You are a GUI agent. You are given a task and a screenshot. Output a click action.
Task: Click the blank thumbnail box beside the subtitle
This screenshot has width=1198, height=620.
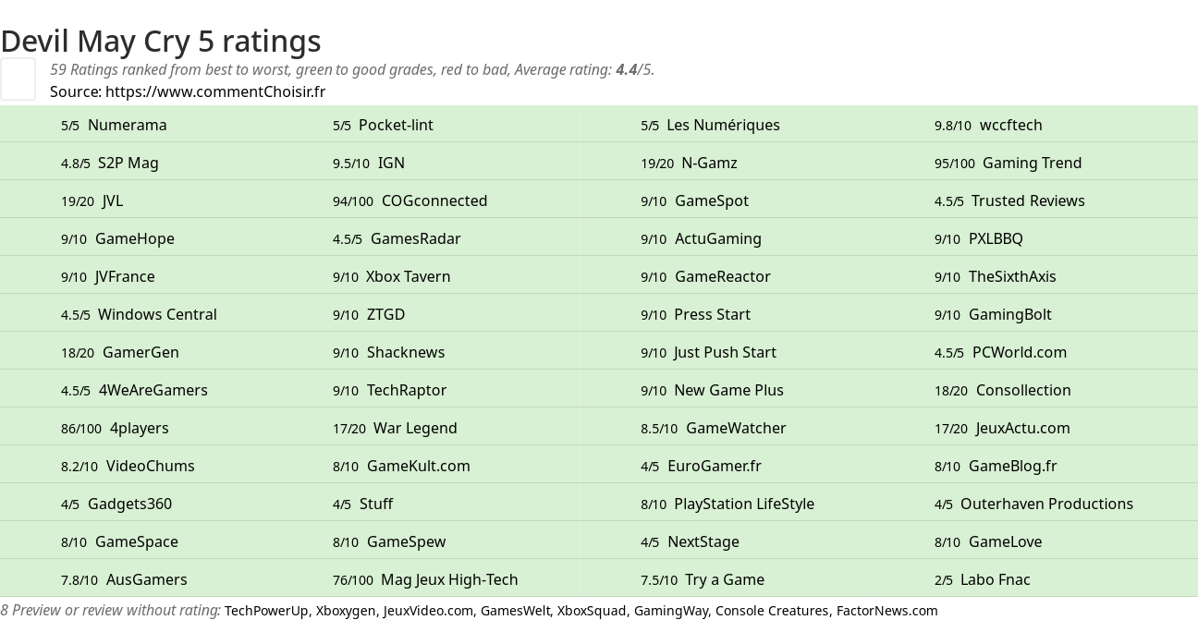(18, 79)
